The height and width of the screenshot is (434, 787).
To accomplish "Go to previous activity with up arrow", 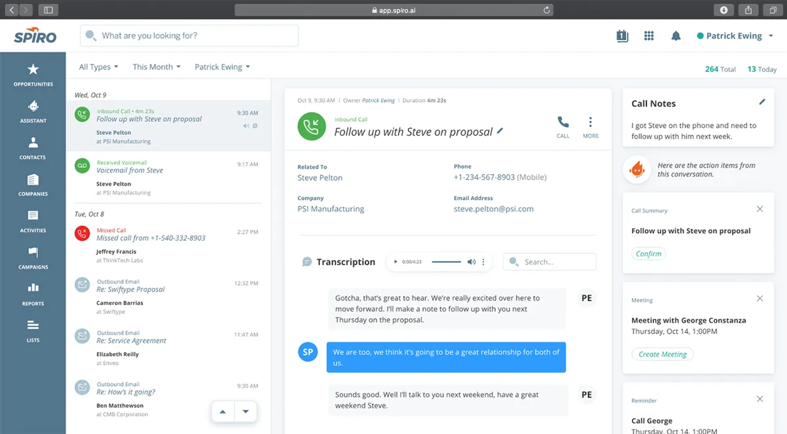I will [222, 412].
